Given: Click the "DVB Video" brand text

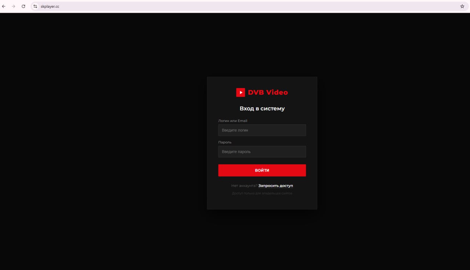Looking at the screenshot, I should (x=268, y=92).
